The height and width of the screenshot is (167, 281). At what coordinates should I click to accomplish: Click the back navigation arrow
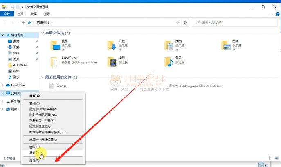pyautogui.click(x=5, y=23)
